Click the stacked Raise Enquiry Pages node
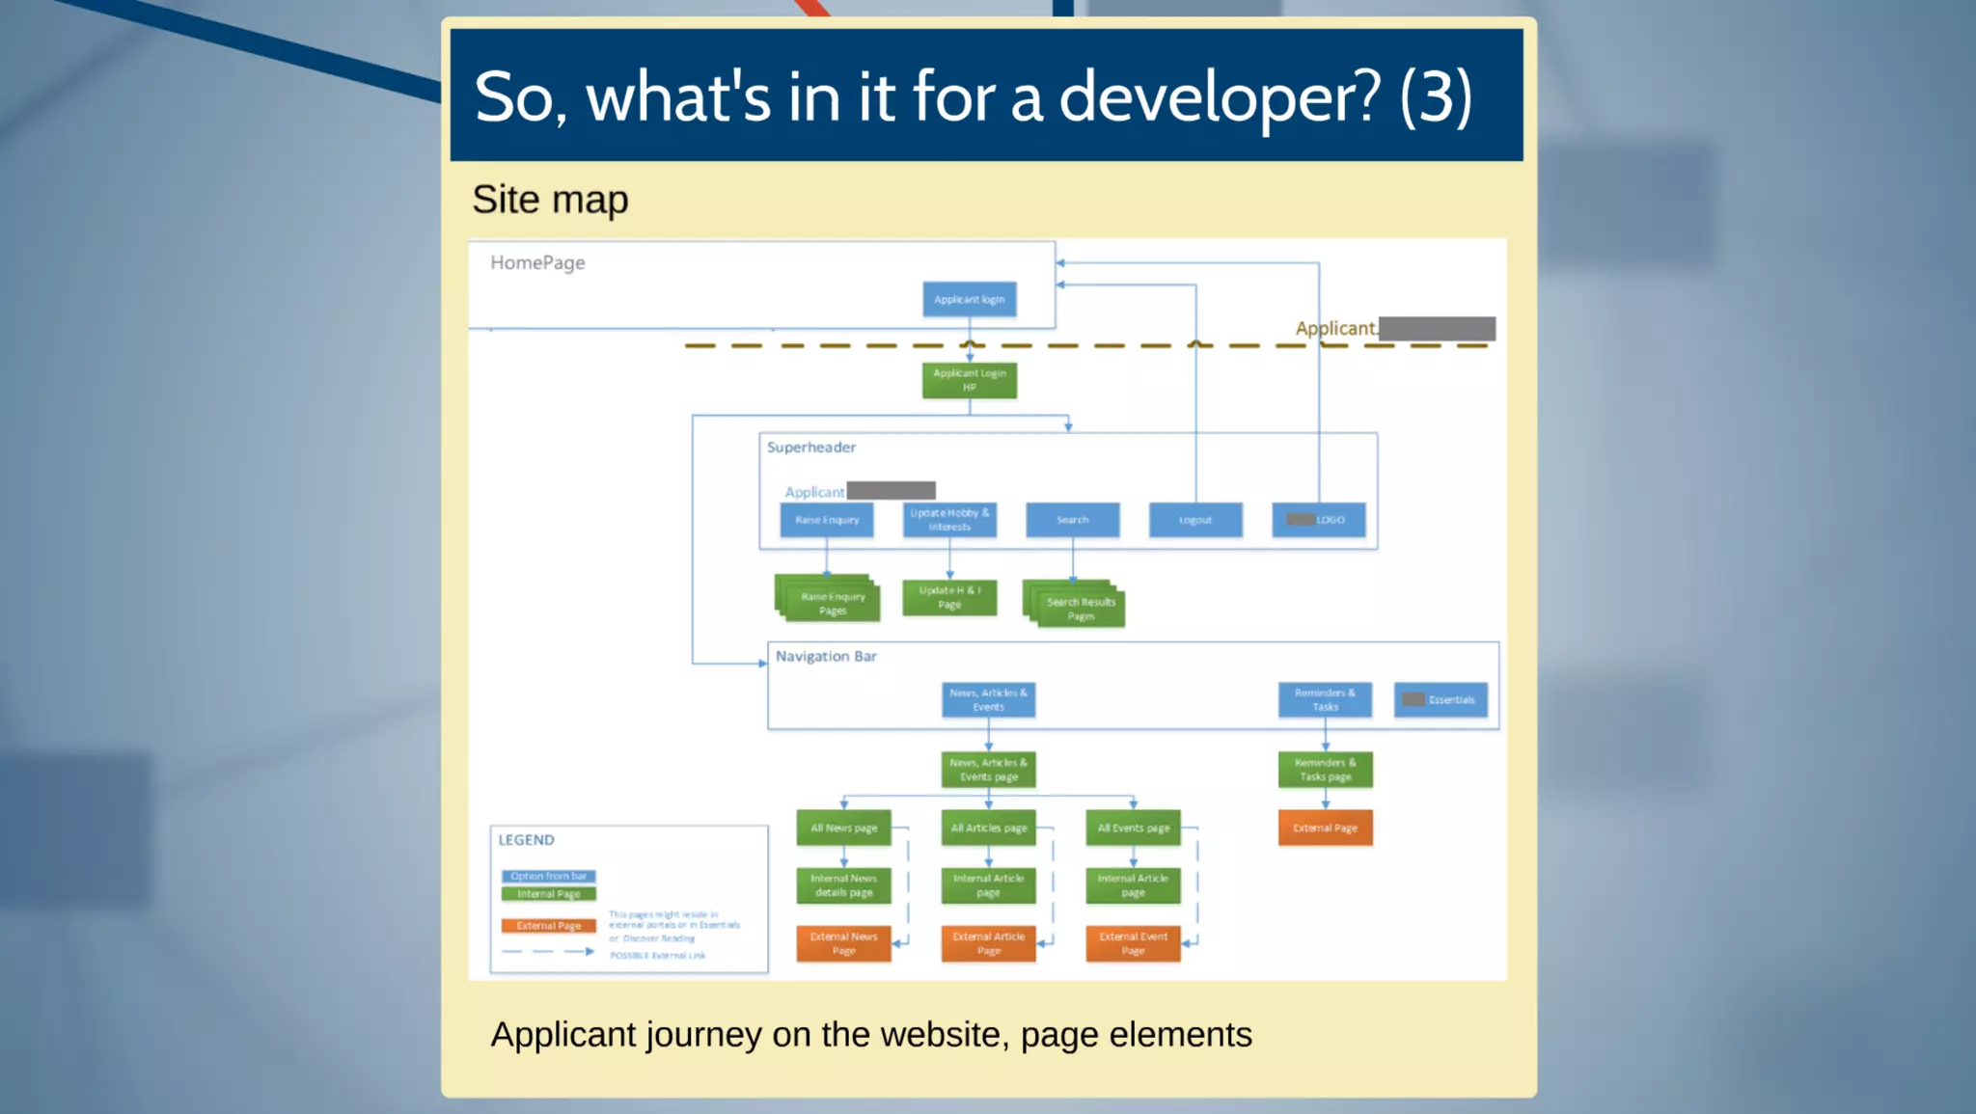 [831, 602]
